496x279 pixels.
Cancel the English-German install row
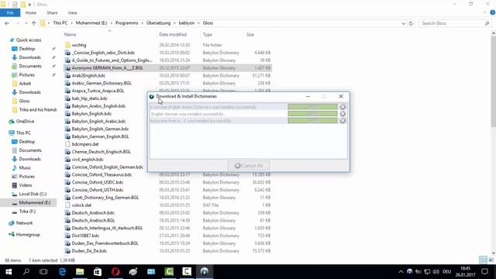click(343, 114)
